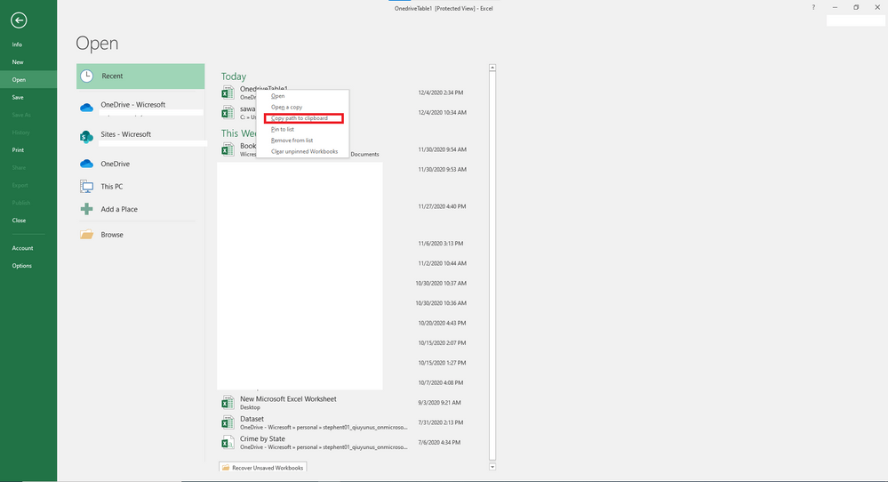
Task: Select Clear unpinned Workbooks
Action: tap(302, 151)
